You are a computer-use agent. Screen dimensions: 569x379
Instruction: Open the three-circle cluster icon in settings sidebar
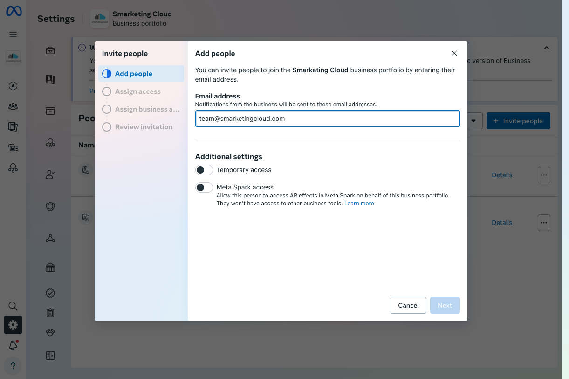click(50, 143)
